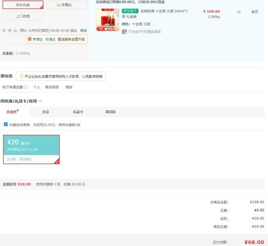The image size is (268, 246).
Task: Open 标准达 link in delivery banner
Action: (50, 39)
